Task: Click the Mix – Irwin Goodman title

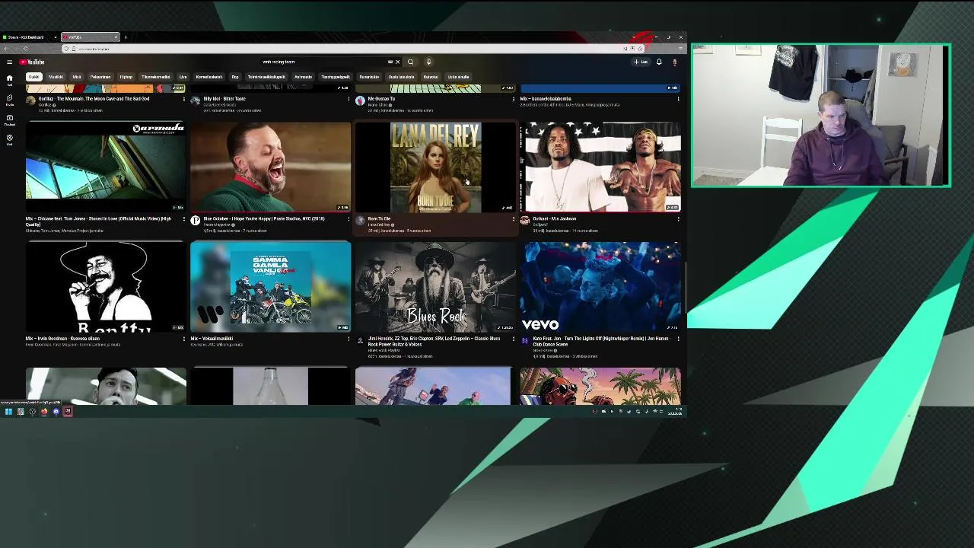Action: 62,339
